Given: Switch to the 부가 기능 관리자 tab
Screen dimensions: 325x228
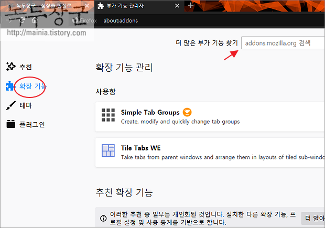Looking at the screenshot, I should pos(139,6).
